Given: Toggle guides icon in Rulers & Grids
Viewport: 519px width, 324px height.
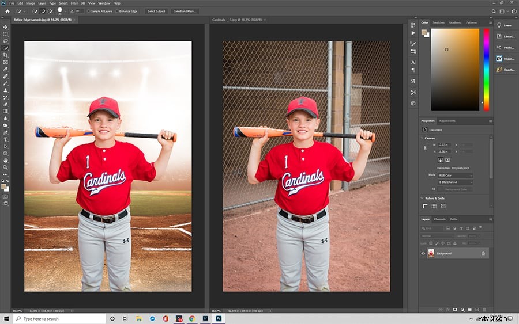Looking at the screenshot, I should (x=443, y=206).
